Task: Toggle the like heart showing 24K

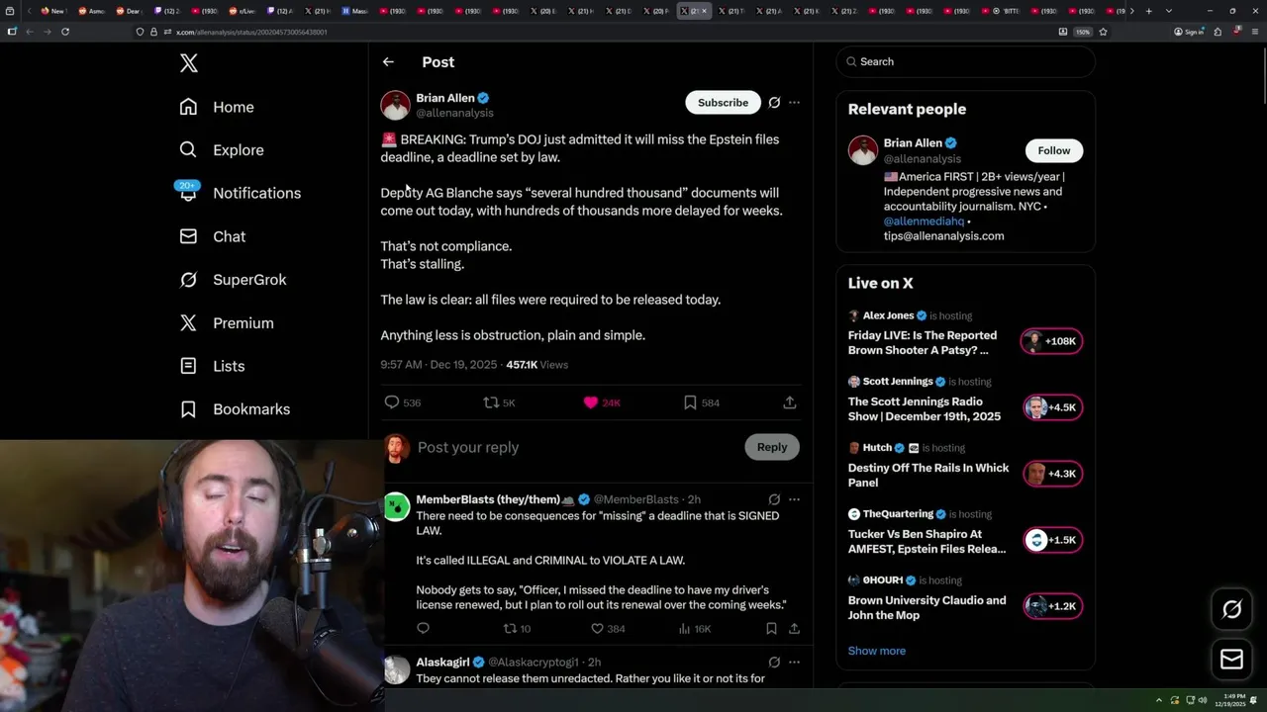Action: (x=602, y=402)
